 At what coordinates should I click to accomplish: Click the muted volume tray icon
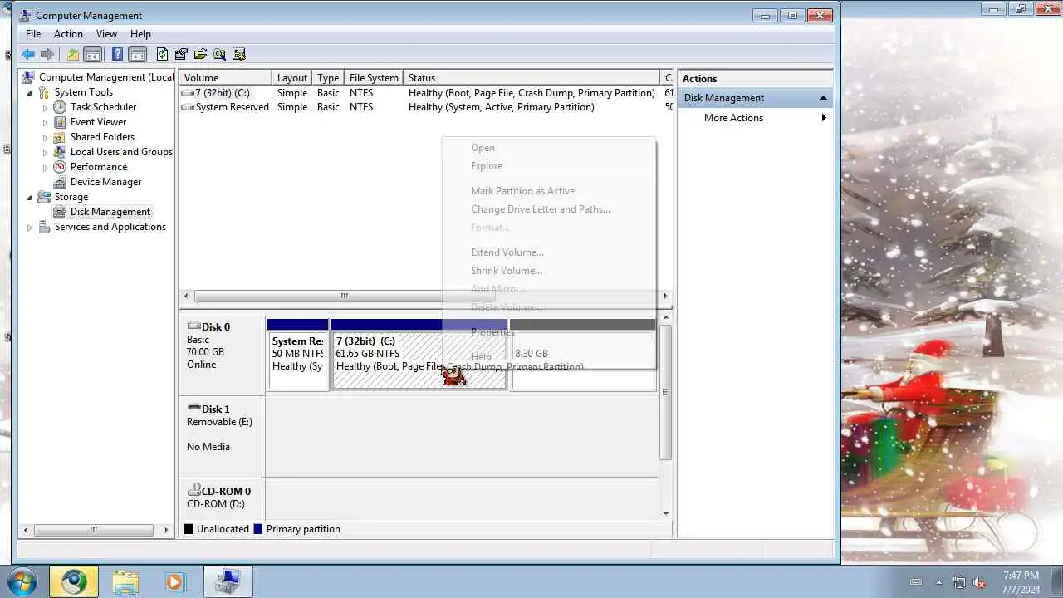point(979,582)
